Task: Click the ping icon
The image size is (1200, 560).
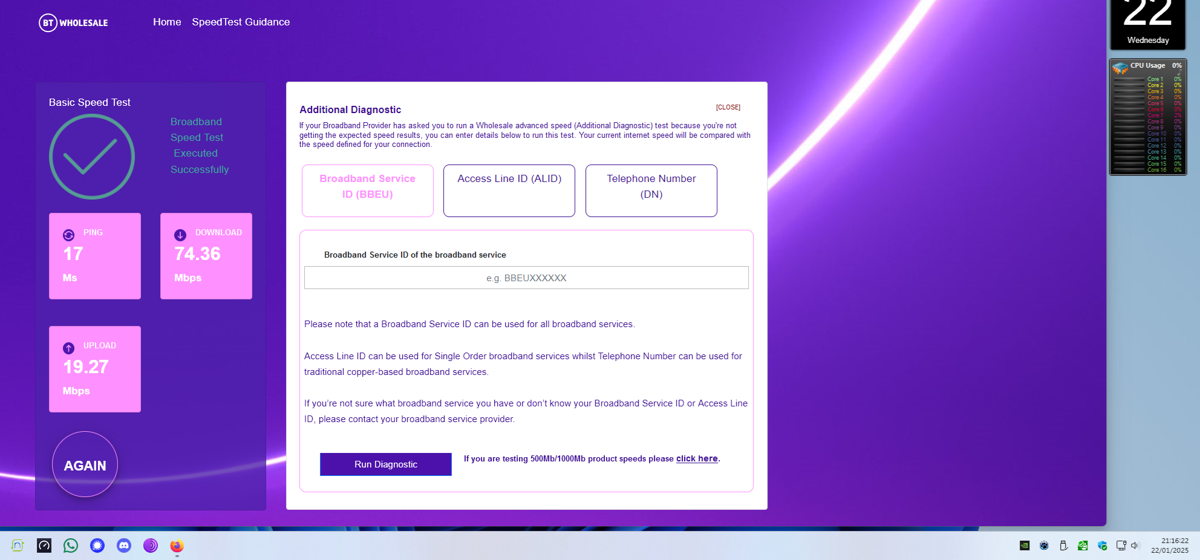Action: pyautogui.click(x=68, y=235)
